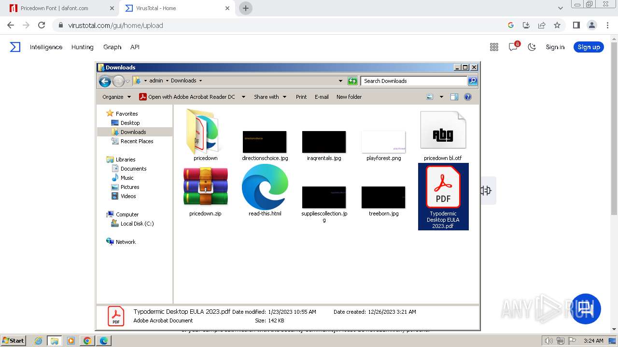Open Pictures library
Image resolution: width=618 pixels, height=347 pixels.
pyautogui.click(x=125, y=187)
